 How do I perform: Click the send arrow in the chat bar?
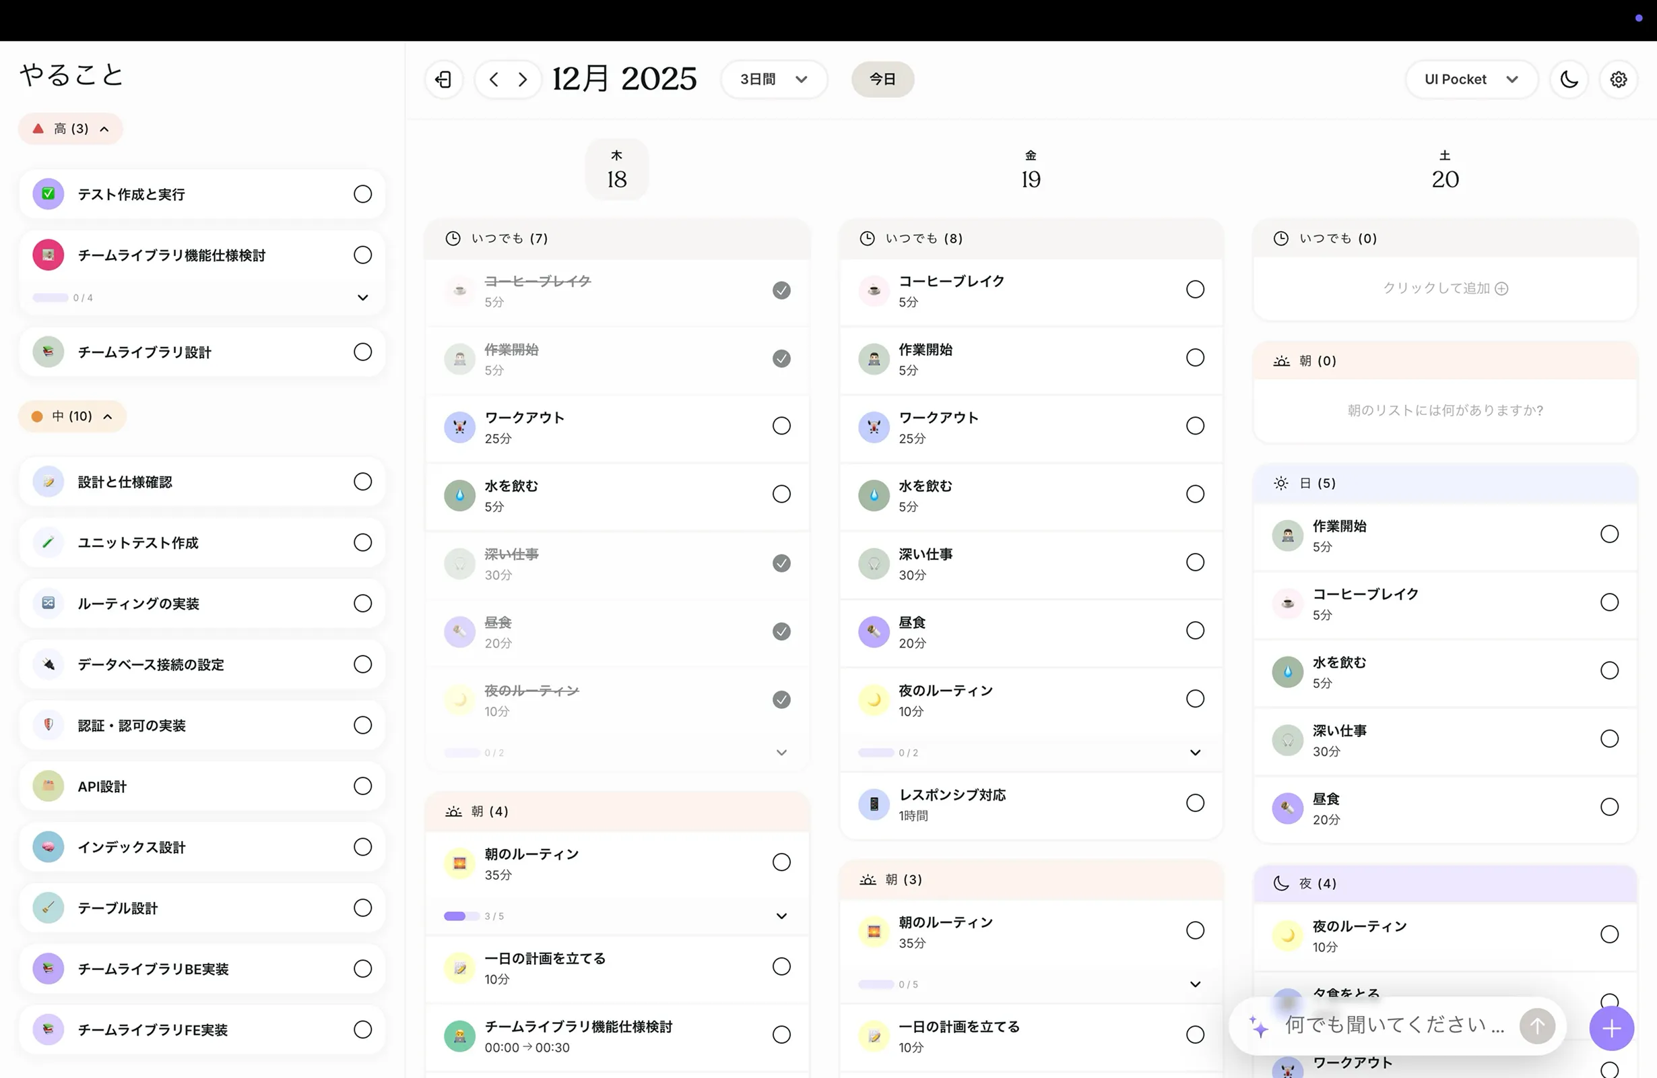[x=1538, y=1025]
